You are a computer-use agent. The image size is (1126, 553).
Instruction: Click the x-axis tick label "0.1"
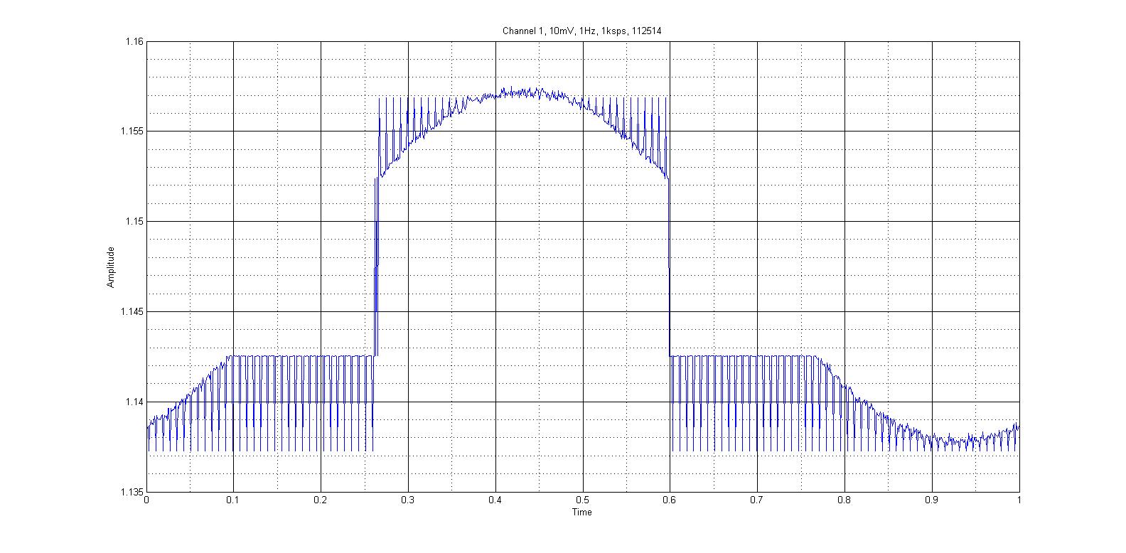coord(234,500)
